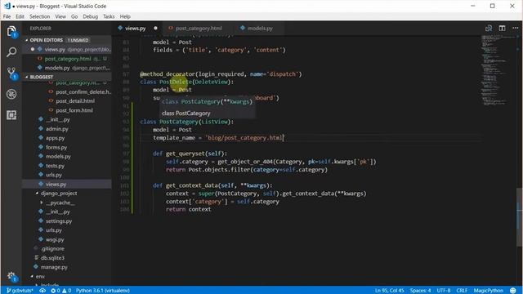Open manage.py in file tree
Screen dimensions: 523x294
(54, 267)
